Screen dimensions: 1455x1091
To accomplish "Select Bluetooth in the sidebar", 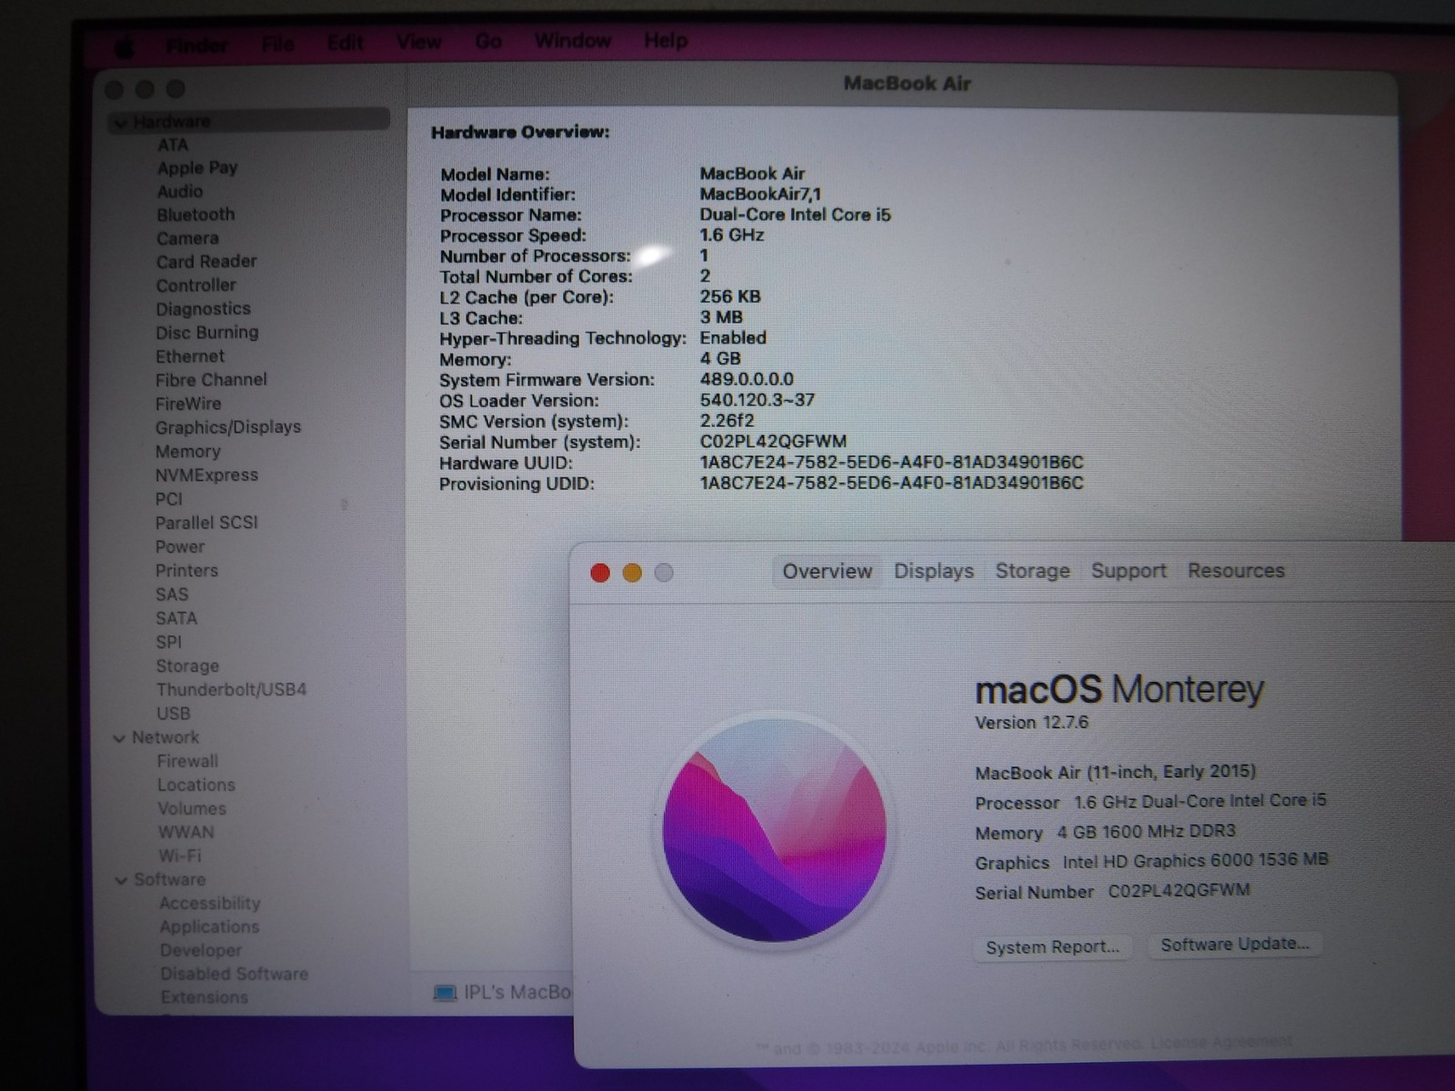I will pyautogui.click(x=196, y=215).
